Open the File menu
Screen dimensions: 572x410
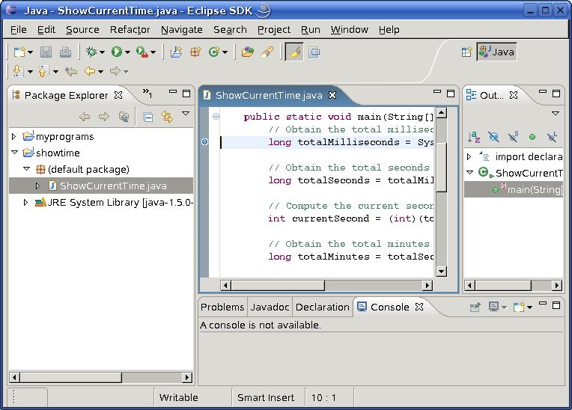18,29
